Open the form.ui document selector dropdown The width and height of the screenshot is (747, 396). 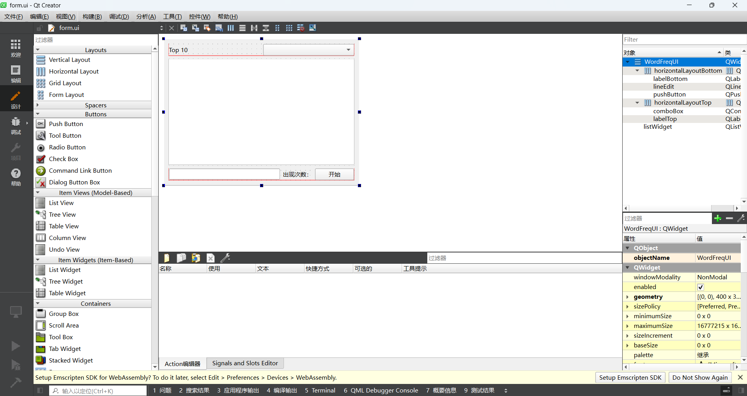coord(161,28)
